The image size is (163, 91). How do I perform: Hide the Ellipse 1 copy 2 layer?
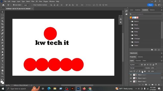tap(131, 81)
